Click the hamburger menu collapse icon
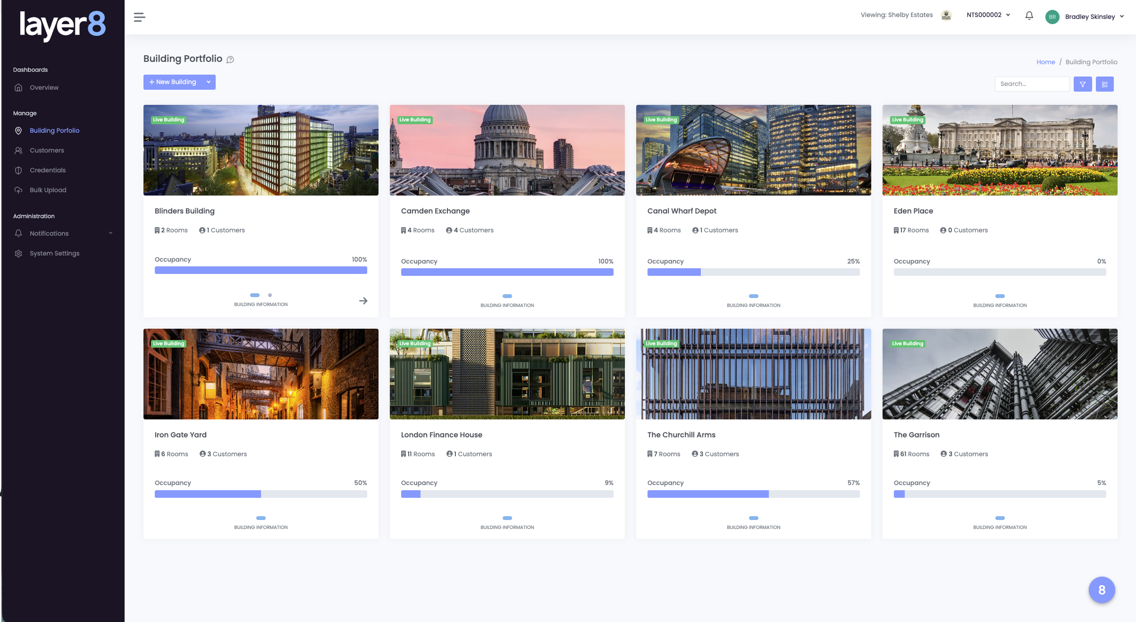Image resolution: width=1136 pixels, height=622 pixels. click(x=139, y=17)
